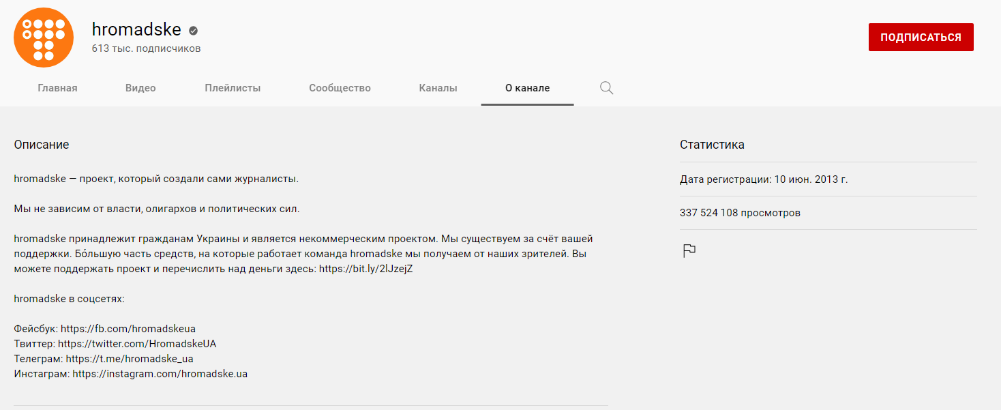Go to the Плейлисты tab
Viewport: 1001px width, 410px height.
[x=233, y=88]
